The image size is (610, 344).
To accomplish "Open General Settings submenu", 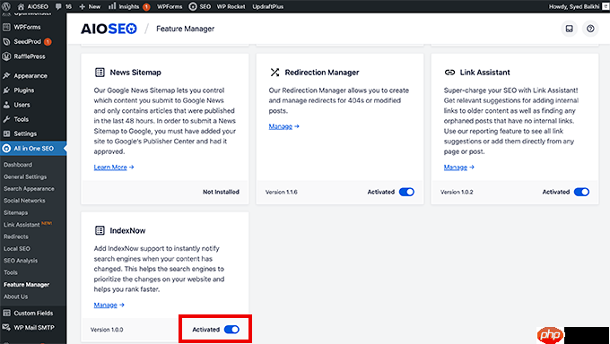I will (25, 176).
